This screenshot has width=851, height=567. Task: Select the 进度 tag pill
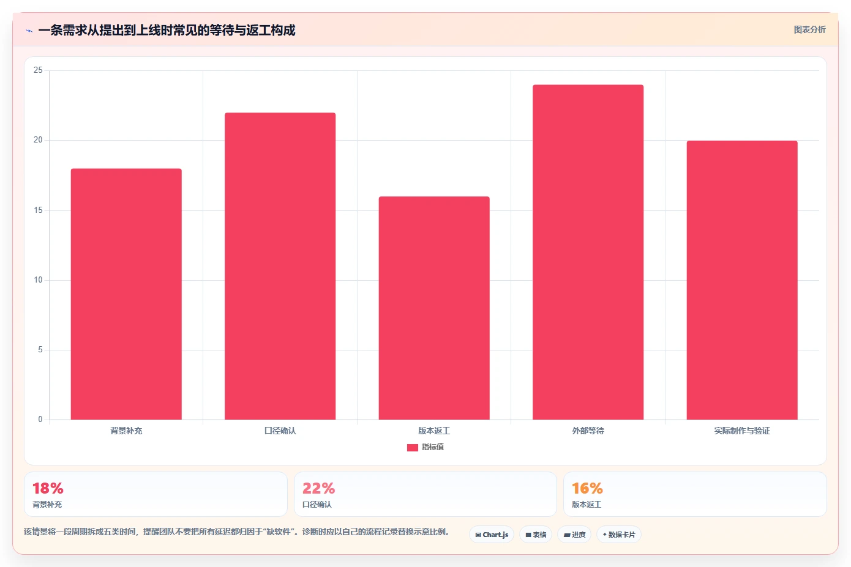pyautogui.click(x=574, y=535)
